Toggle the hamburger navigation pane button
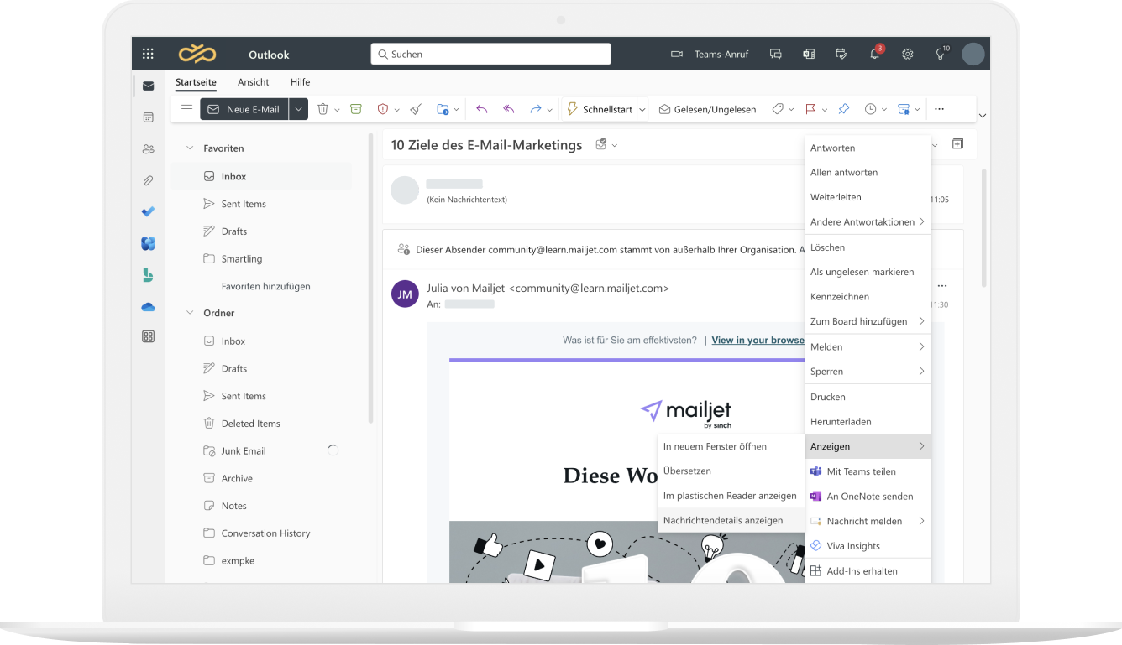This screenshot has height=645, width=1122. pyautogui.click(x=187, y=109)
